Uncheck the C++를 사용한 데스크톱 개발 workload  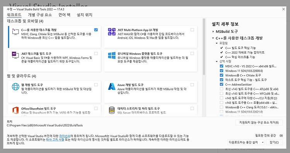(x=96, y=30)
